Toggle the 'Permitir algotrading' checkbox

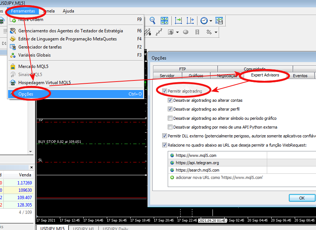pos(164,91)
